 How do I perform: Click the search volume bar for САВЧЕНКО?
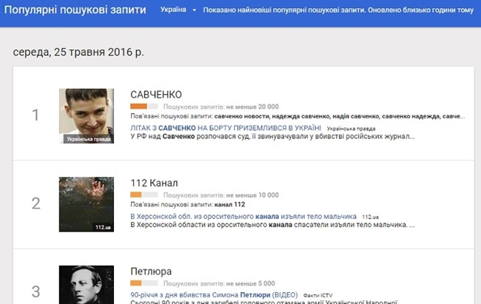tap(144, 107)
